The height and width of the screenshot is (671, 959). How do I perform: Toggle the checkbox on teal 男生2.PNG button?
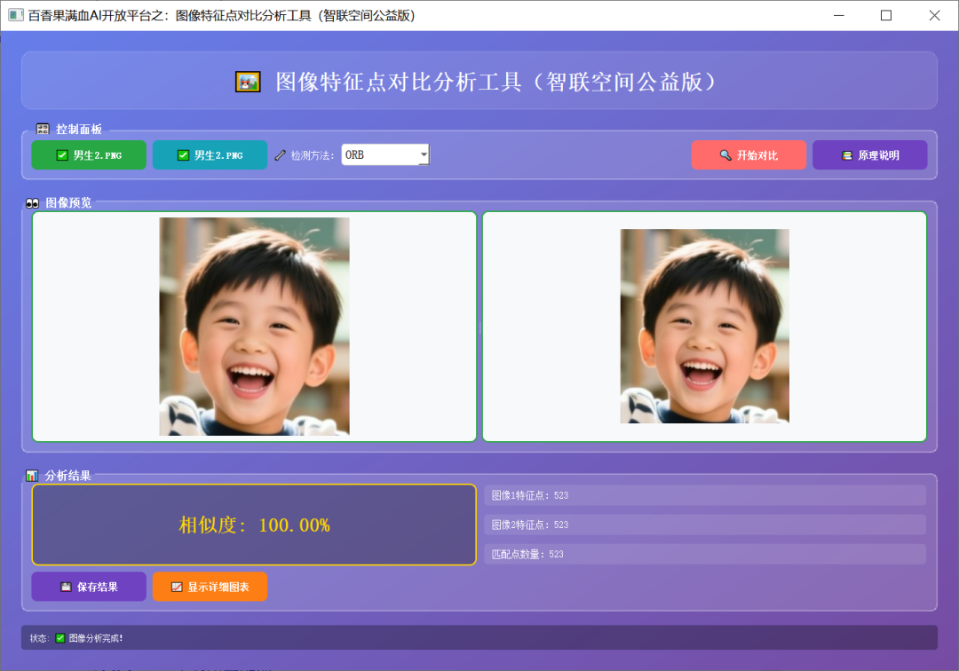coord(182,154)
